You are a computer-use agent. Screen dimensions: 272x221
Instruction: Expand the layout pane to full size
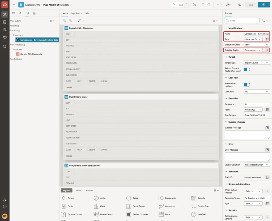pyautogui.click(x=79, y=20)
